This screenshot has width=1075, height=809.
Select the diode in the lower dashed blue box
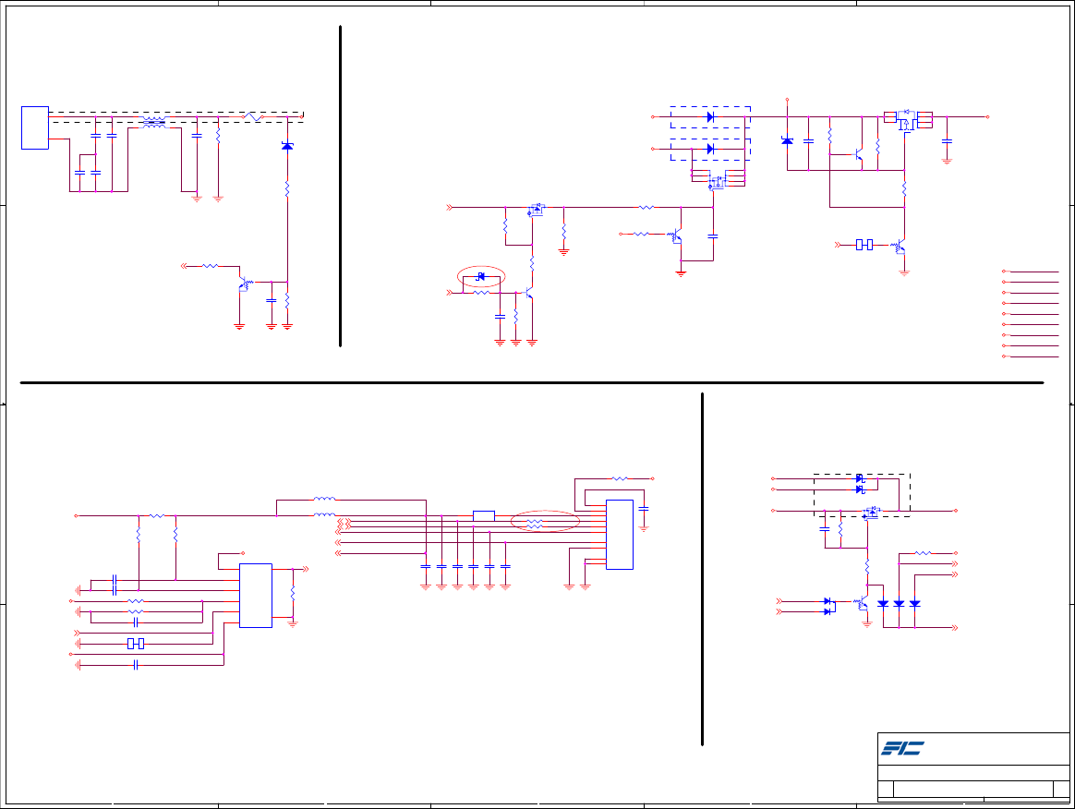pyautogui.click(x=710, y=149)
